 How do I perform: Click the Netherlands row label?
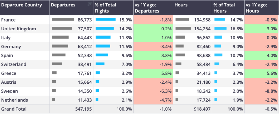(x=14, y=100)
